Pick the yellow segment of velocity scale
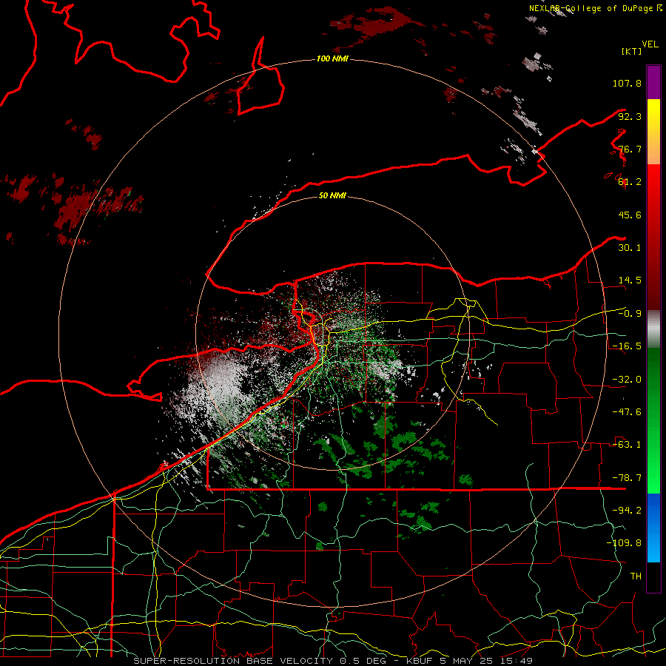666x666 pixels. click(653, 132)
